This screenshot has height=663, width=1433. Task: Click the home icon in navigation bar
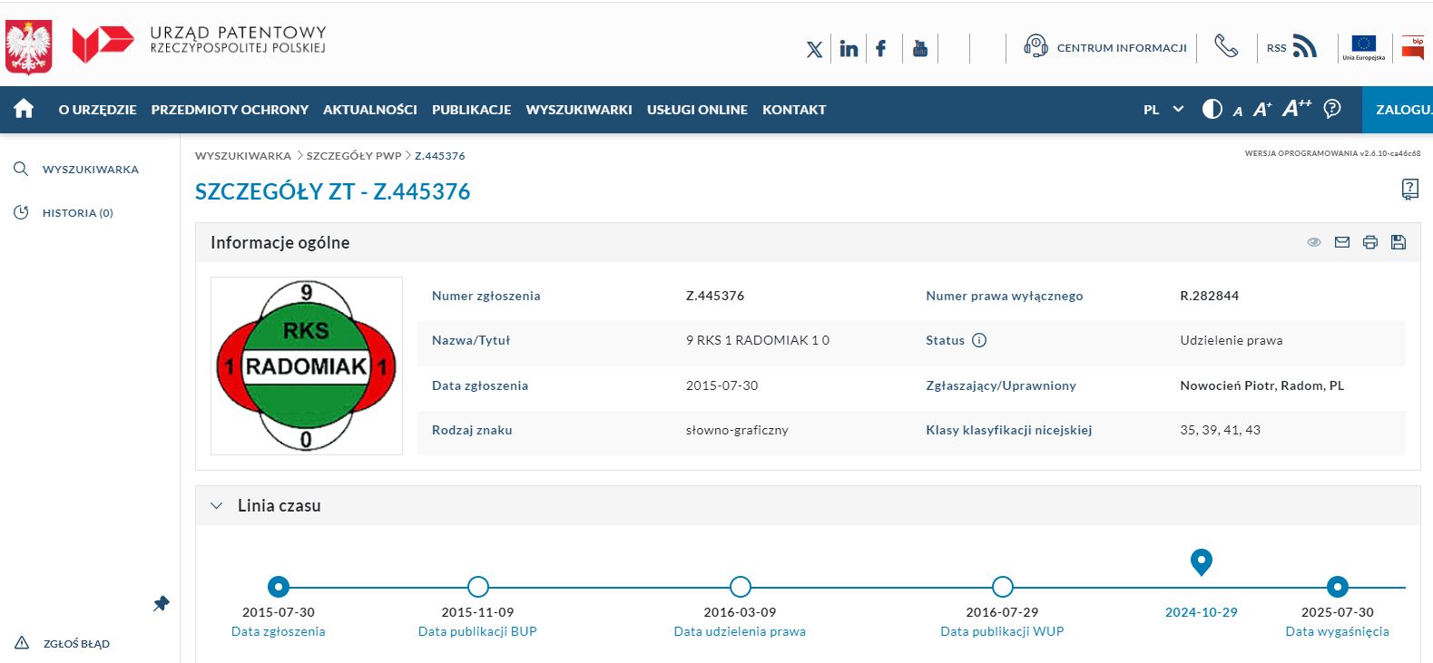(24, 109)
